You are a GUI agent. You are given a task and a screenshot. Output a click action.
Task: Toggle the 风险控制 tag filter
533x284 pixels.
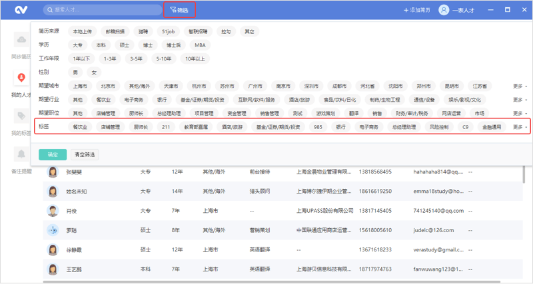pyautogui.click(x=439, y=127)
